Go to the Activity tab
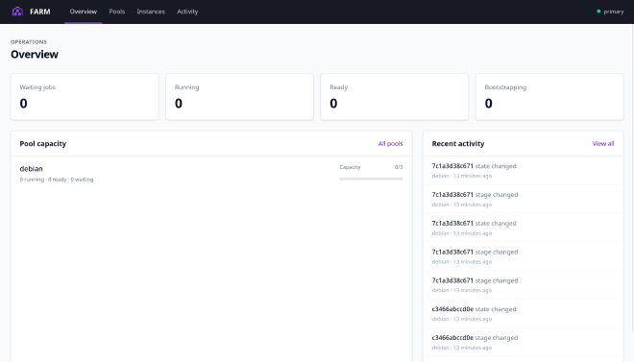The height and width of the screenshot is (362, 634). (x=187, y=12)
